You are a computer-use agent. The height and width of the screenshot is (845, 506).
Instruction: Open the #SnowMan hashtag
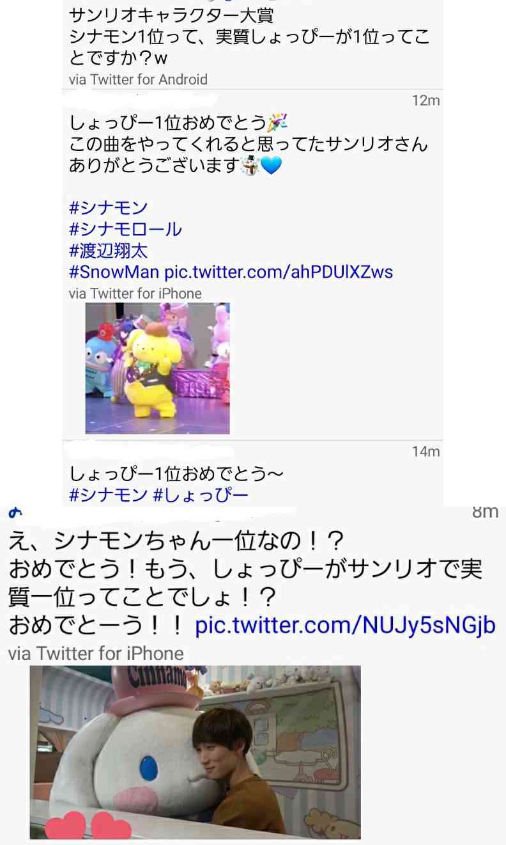(x=114, y=272)
